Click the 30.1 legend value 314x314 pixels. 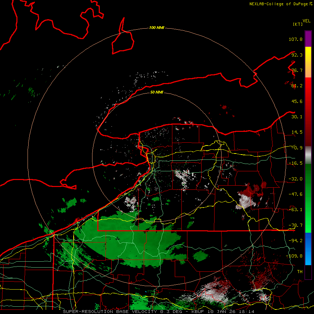[297, 117]
